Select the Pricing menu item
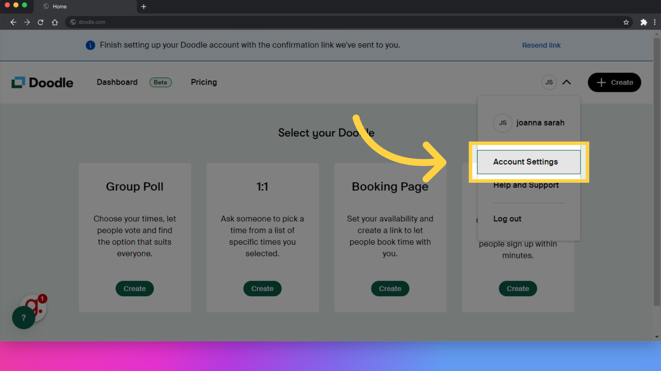This screenshot has width=661, height=371. (x=203, y=82)
